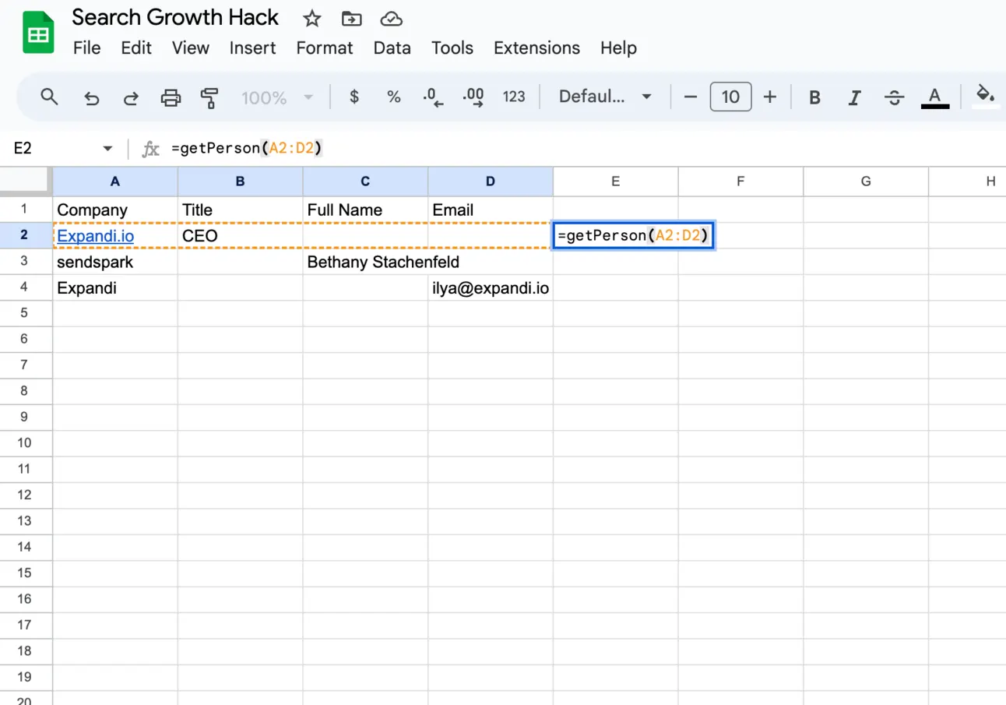Click the search menus magnifier icon
The width and height of the screenshot is (1006, 705).
50,97
